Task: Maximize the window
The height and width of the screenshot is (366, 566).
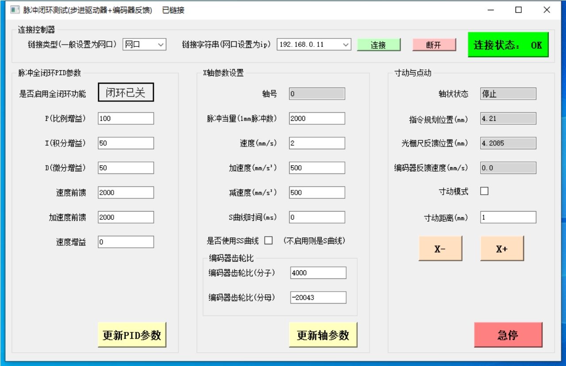Action: tap(519, 10)
